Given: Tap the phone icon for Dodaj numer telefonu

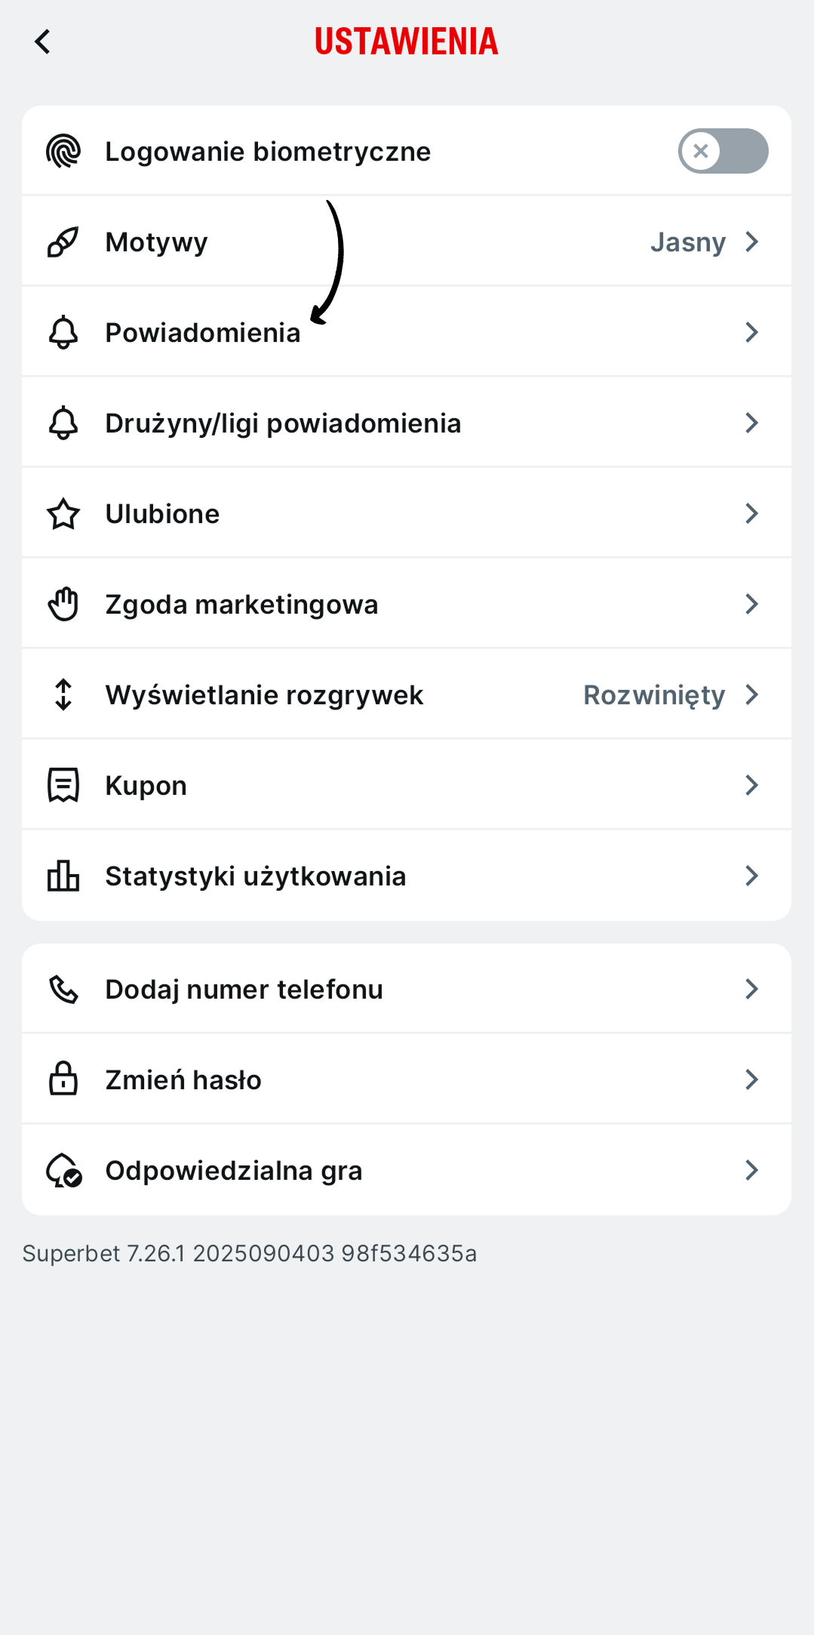Looking at the screenshot, I should (63, 989).
